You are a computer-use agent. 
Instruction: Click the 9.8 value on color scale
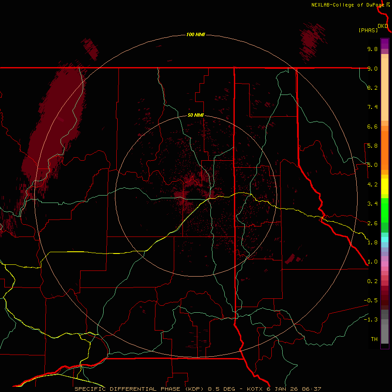(372, 49)
